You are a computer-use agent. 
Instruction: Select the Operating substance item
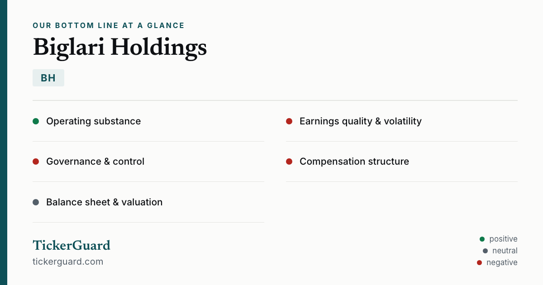coord(148,121)
